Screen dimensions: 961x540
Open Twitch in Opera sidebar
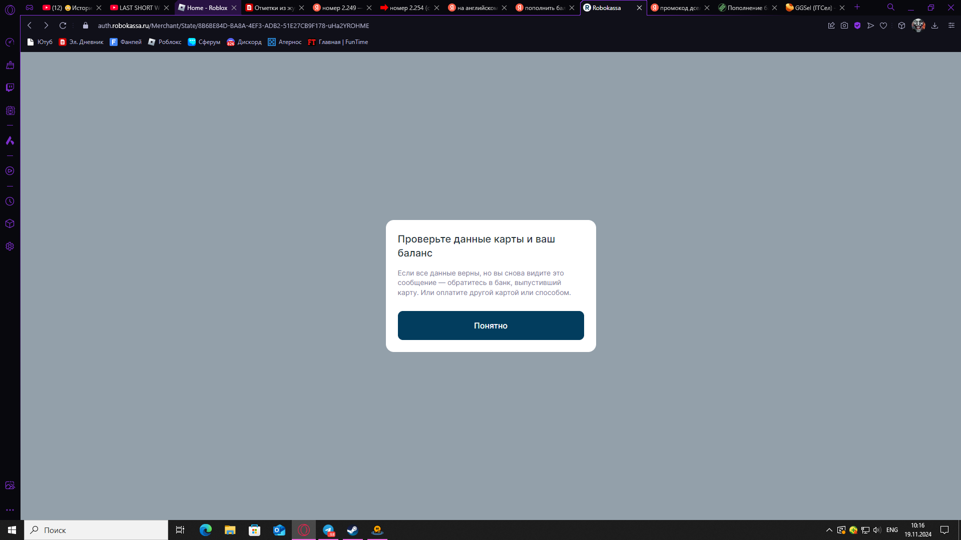(x=10, y=88)
